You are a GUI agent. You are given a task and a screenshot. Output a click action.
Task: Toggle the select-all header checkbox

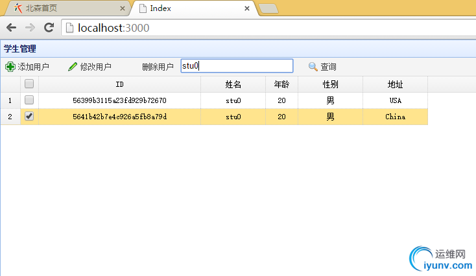29,84
